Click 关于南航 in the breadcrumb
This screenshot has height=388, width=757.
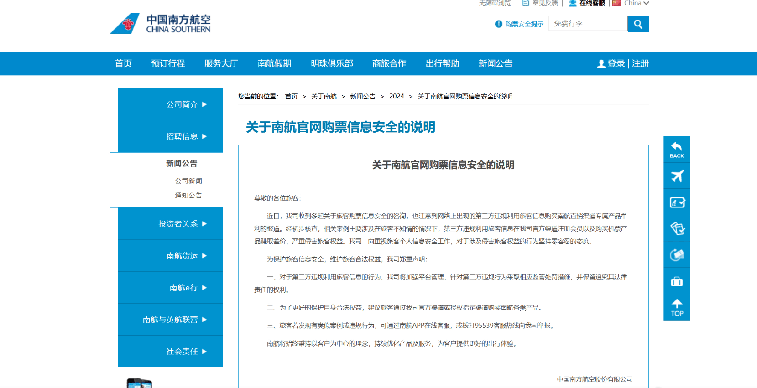click(x=324, y=97)
